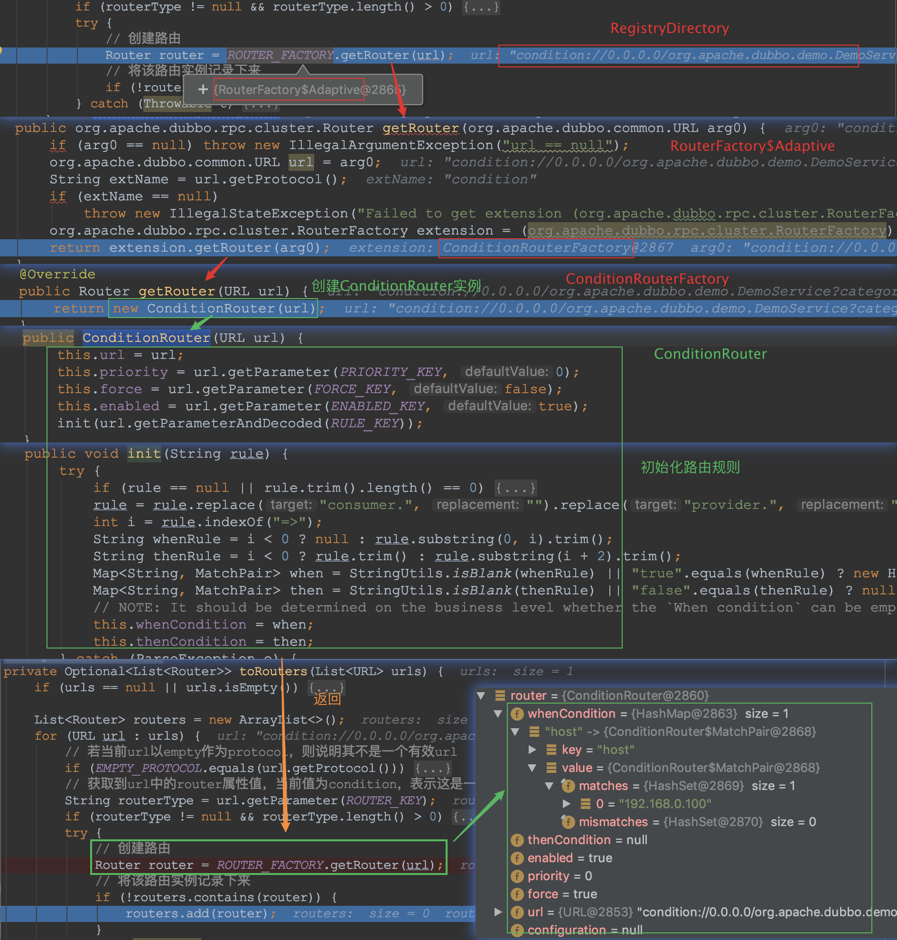897x940 pixels.
Task: Click the router variable icon in debugger
Action: coord(500,696)
